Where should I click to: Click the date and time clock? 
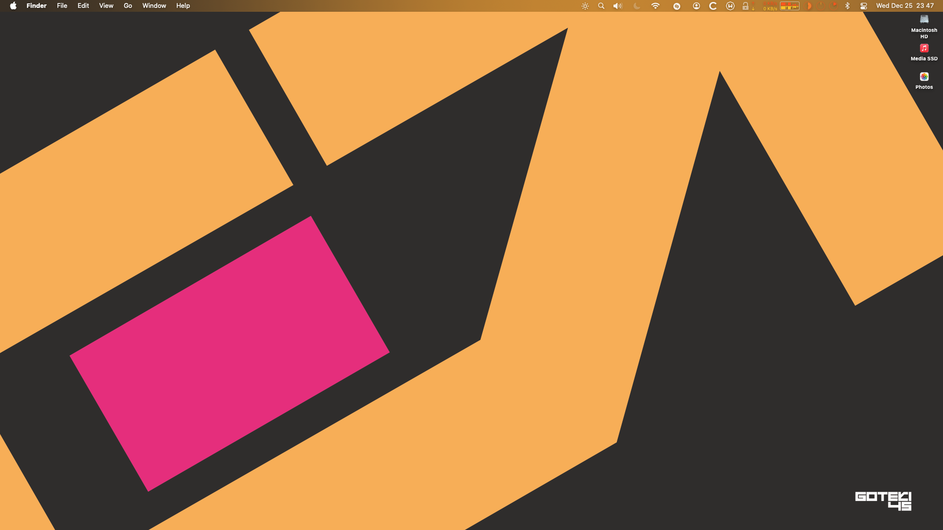coord(905,6)
